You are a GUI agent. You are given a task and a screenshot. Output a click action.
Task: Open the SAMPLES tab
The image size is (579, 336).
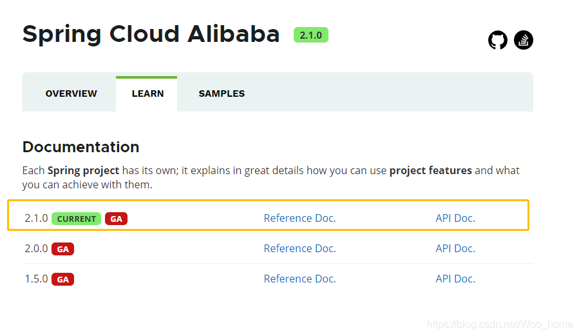[222, 94]
